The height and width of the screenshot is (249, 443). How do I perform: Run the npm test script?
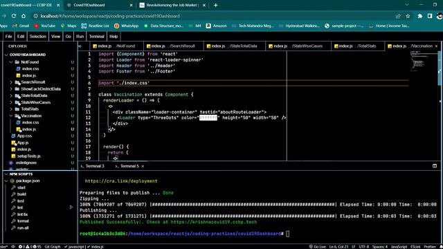pos(21,201)
